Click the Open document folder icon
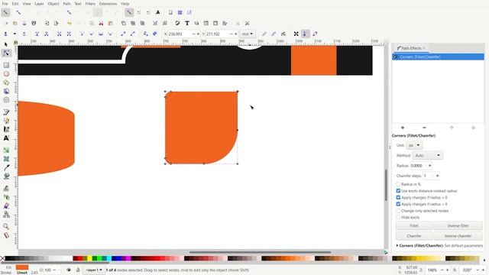 click(x=15, y=24)
